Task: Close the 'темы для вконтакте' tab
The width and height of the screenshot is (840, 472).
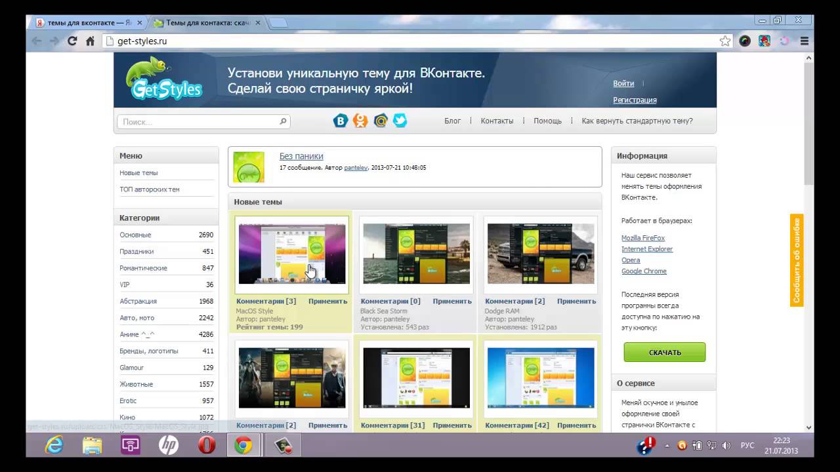Action: (x=140, y=22)
